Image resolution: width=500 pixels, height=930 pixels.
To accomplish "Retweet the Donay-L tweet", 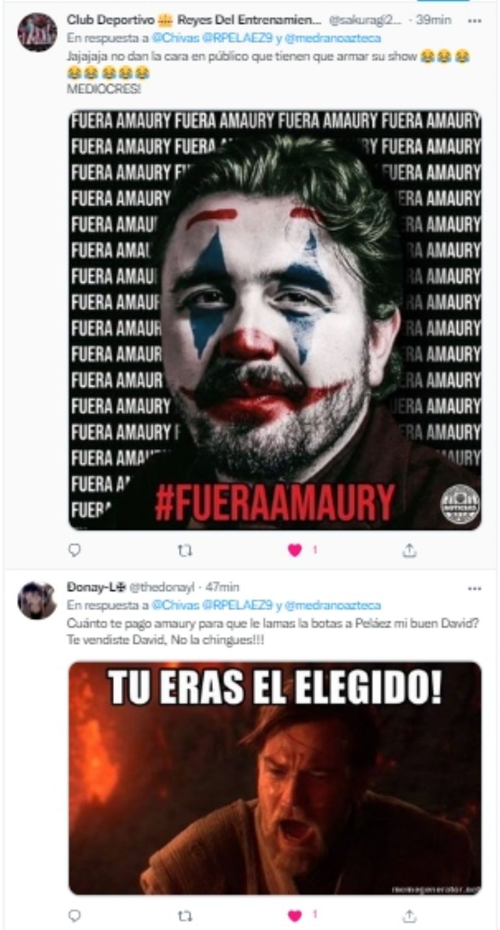I will tap(185, 916).
